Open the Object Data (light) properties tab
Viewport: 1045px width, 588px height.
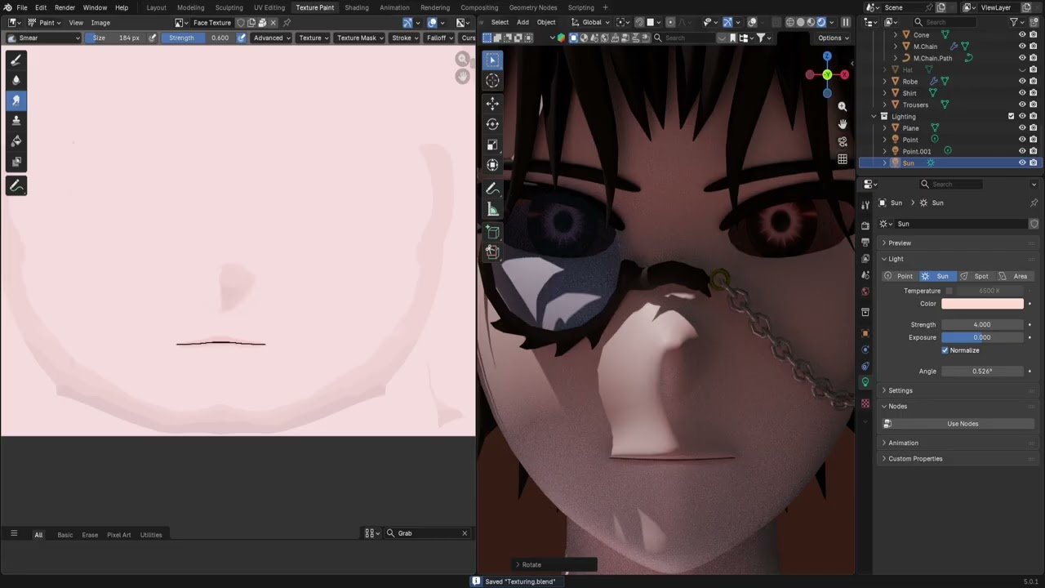click(865, 382)
